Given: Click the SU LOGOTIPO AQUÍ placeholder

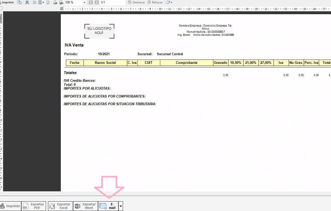Looking at the screenshot, I should (99, 31).
